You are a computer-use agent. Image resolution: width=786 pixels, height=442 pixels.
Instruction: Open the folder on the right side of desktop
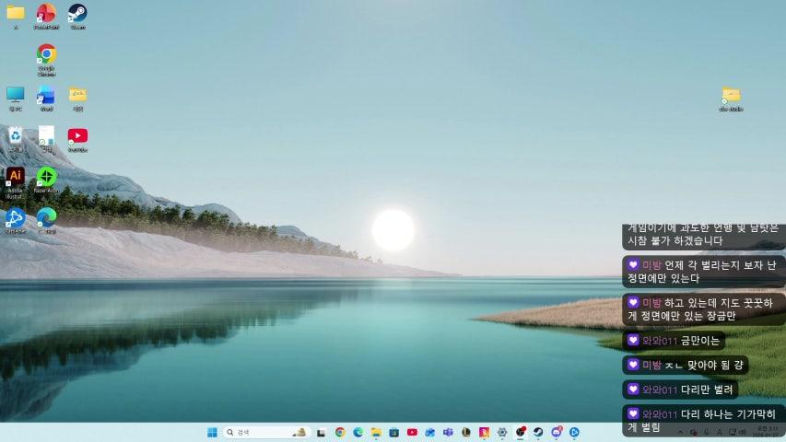[x=731, y=96]
